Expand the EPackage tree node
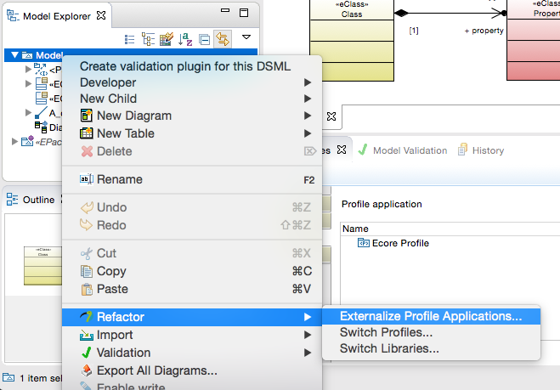The height and width of the screenshot is (390, 560). tap(14, 141)
